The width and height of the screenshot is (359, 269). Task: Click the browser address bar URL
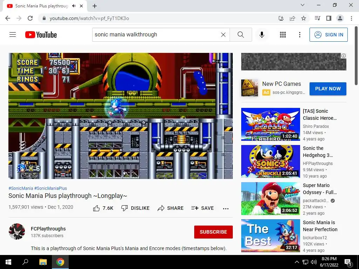(x=89, y=18)
